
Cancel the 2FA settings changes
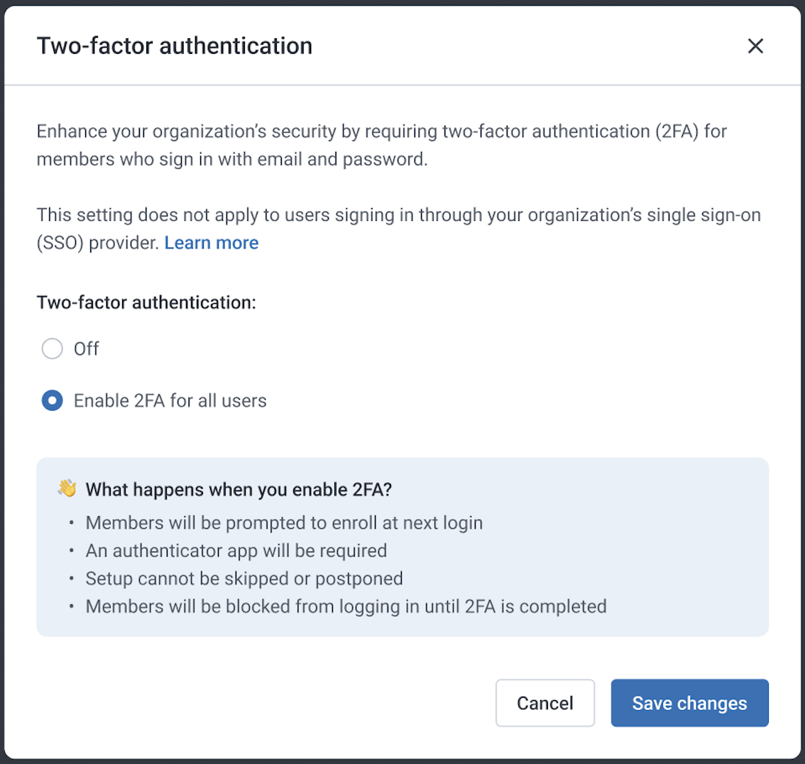coord(545,703)
